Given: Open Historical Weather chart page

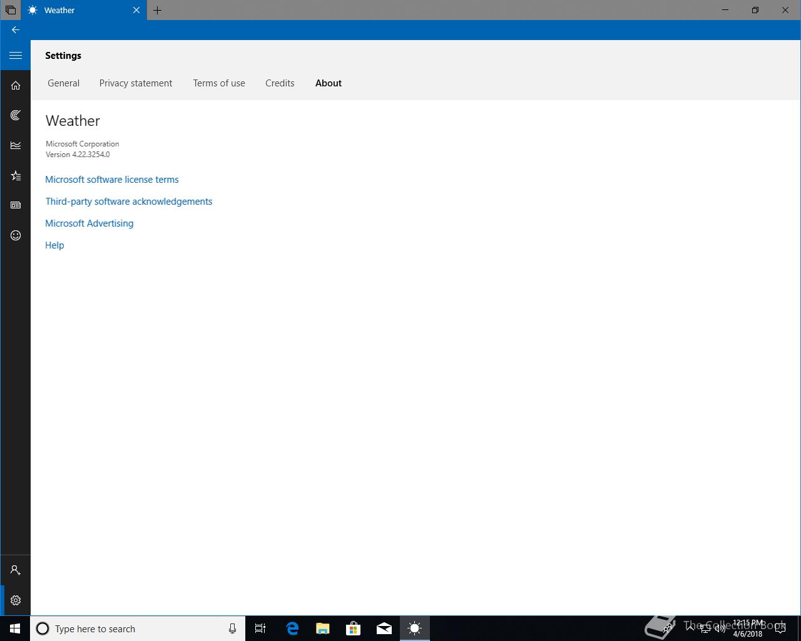Looking at the screenshot, I should [16, 145].
